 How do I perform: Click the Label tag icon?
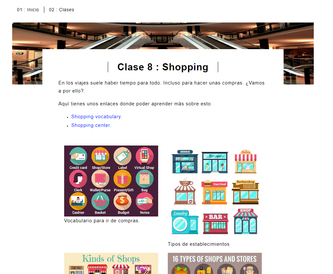click(123, 156)
